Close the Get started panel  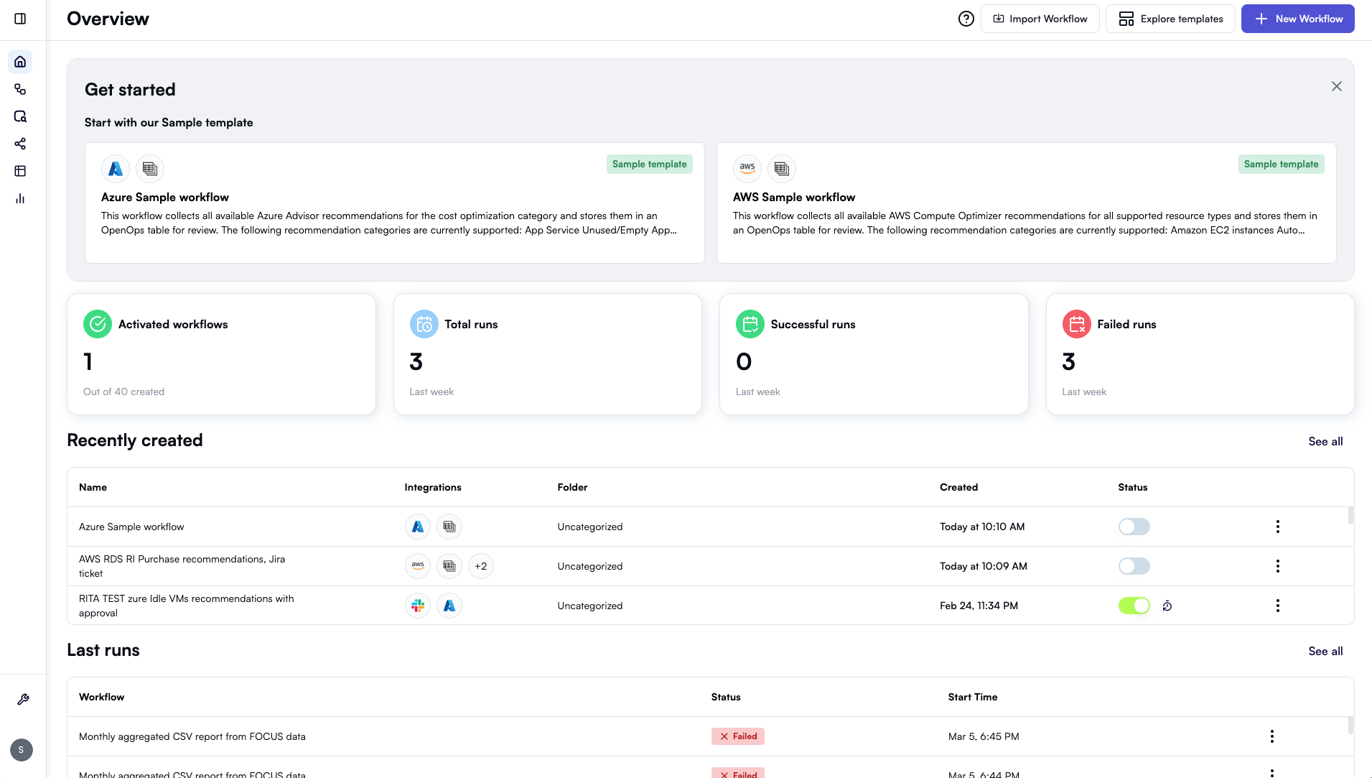[x=1337, y=86]
